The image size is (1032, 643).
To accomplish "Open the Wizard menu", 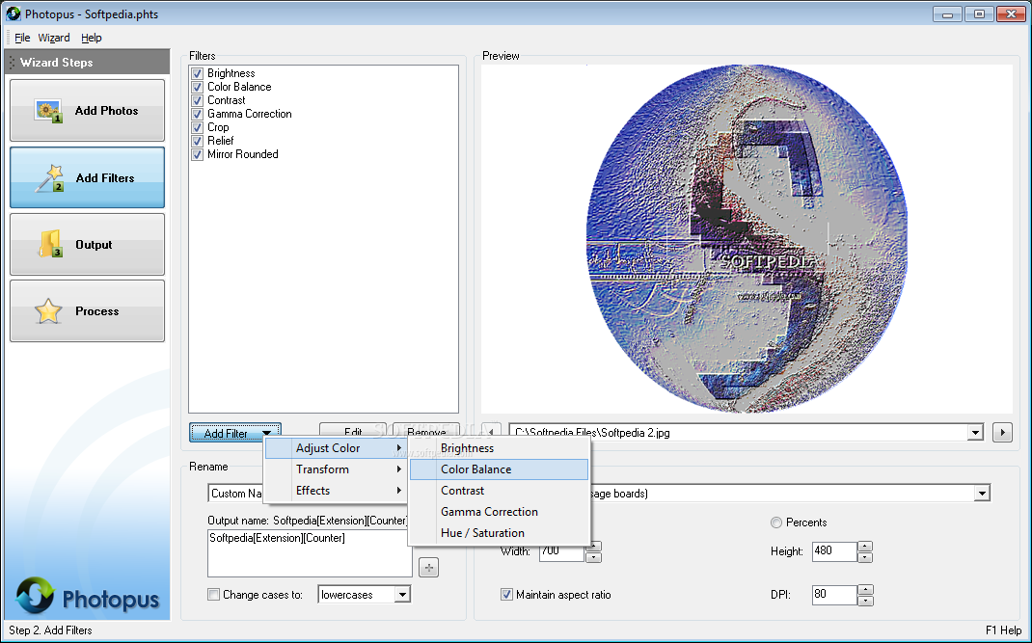I will pyautogui.click(x=54, y=38).
